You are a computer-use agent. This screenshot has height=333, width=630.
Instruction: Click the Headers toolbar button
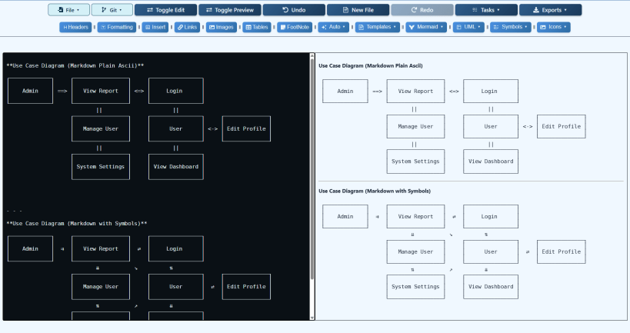pyautogui.click(x=75, y=27)
